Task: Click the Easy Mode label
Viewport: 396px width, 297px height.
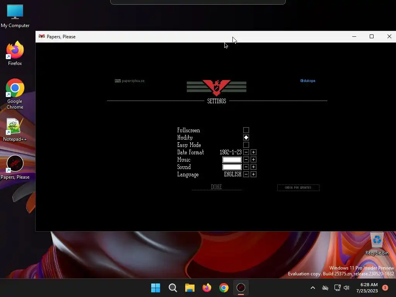Action: 189,145
